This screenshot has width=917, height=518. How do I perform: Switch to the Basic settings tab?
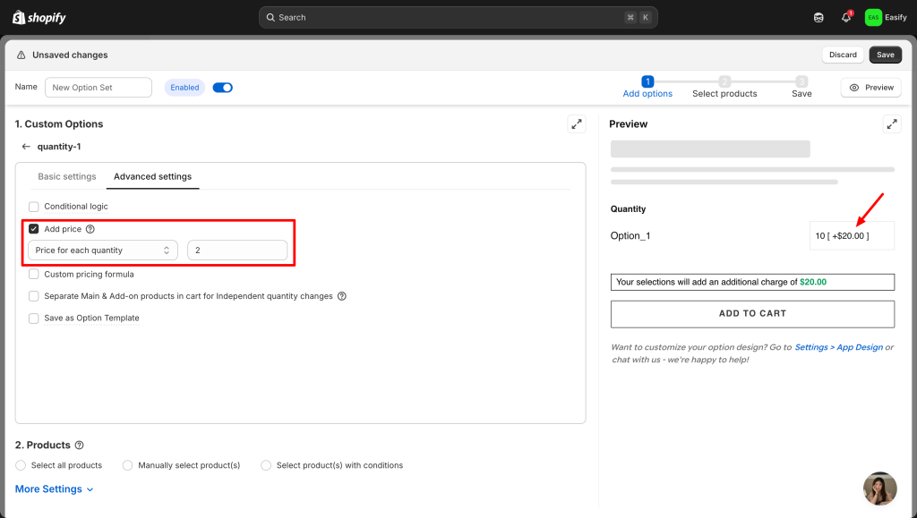[x=67, y=176]
